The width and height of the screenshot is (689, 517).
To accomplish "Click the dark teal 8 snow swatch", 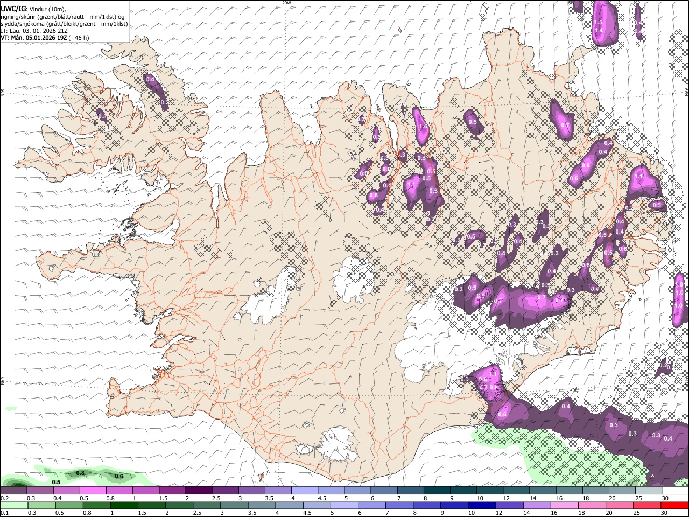I will point(437,491).
